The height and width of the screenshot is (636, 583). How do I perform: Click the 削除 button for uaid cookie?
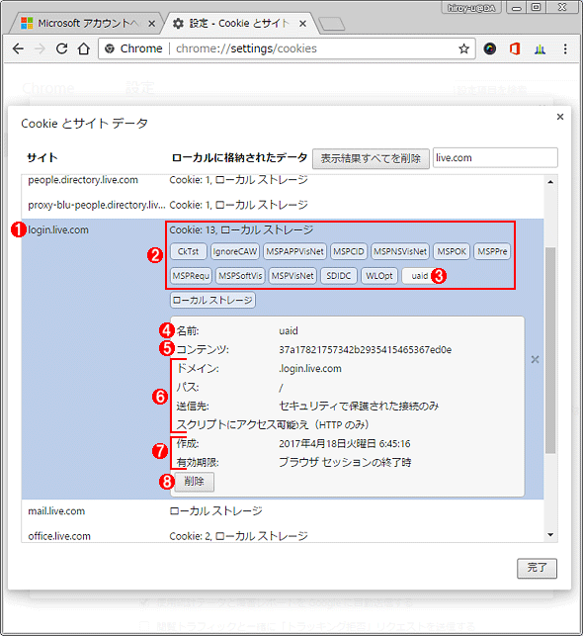(x=194, y=482)
